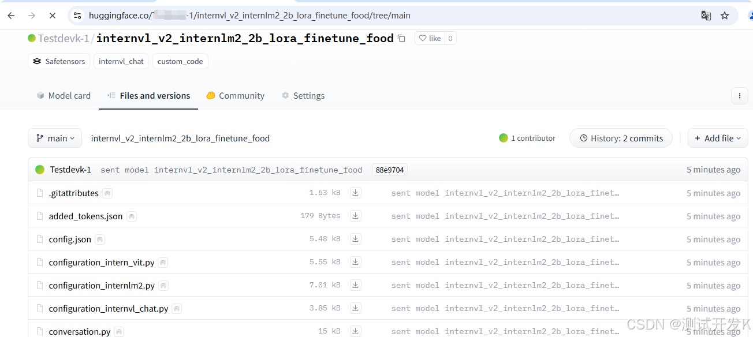753x337 pixels.
Task: Like the model repository
Action: (x=430, y=38)
